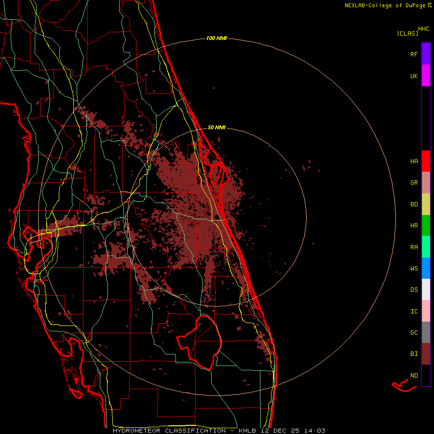Click the HR legend label
434x434 pixels.
[414, 226]
